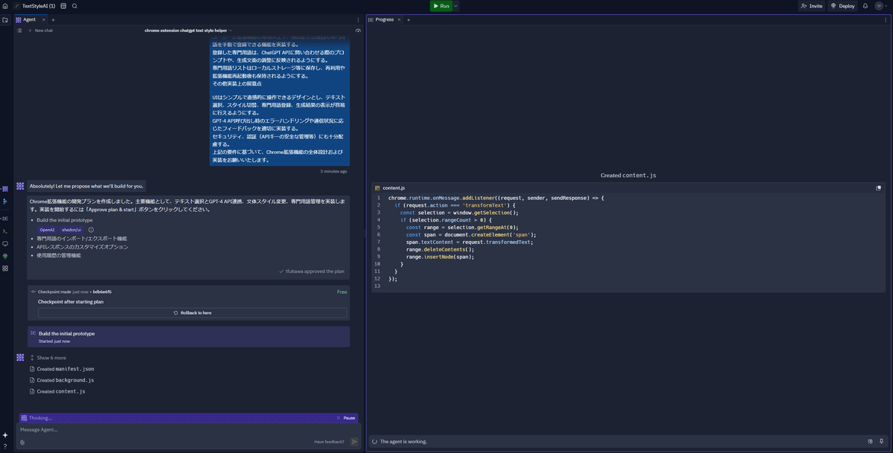
Task: Open the help question mark icon
Action: tap(5, 446)
